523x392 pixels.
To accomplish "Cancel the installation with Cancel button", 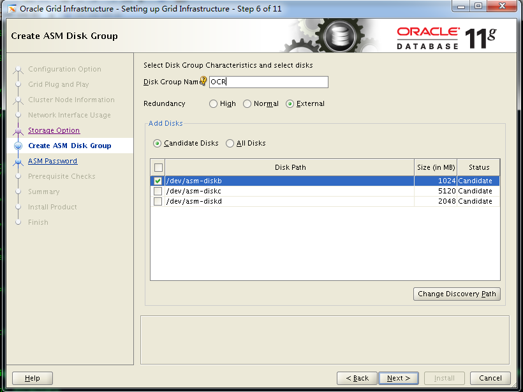I will click(490, 378).
